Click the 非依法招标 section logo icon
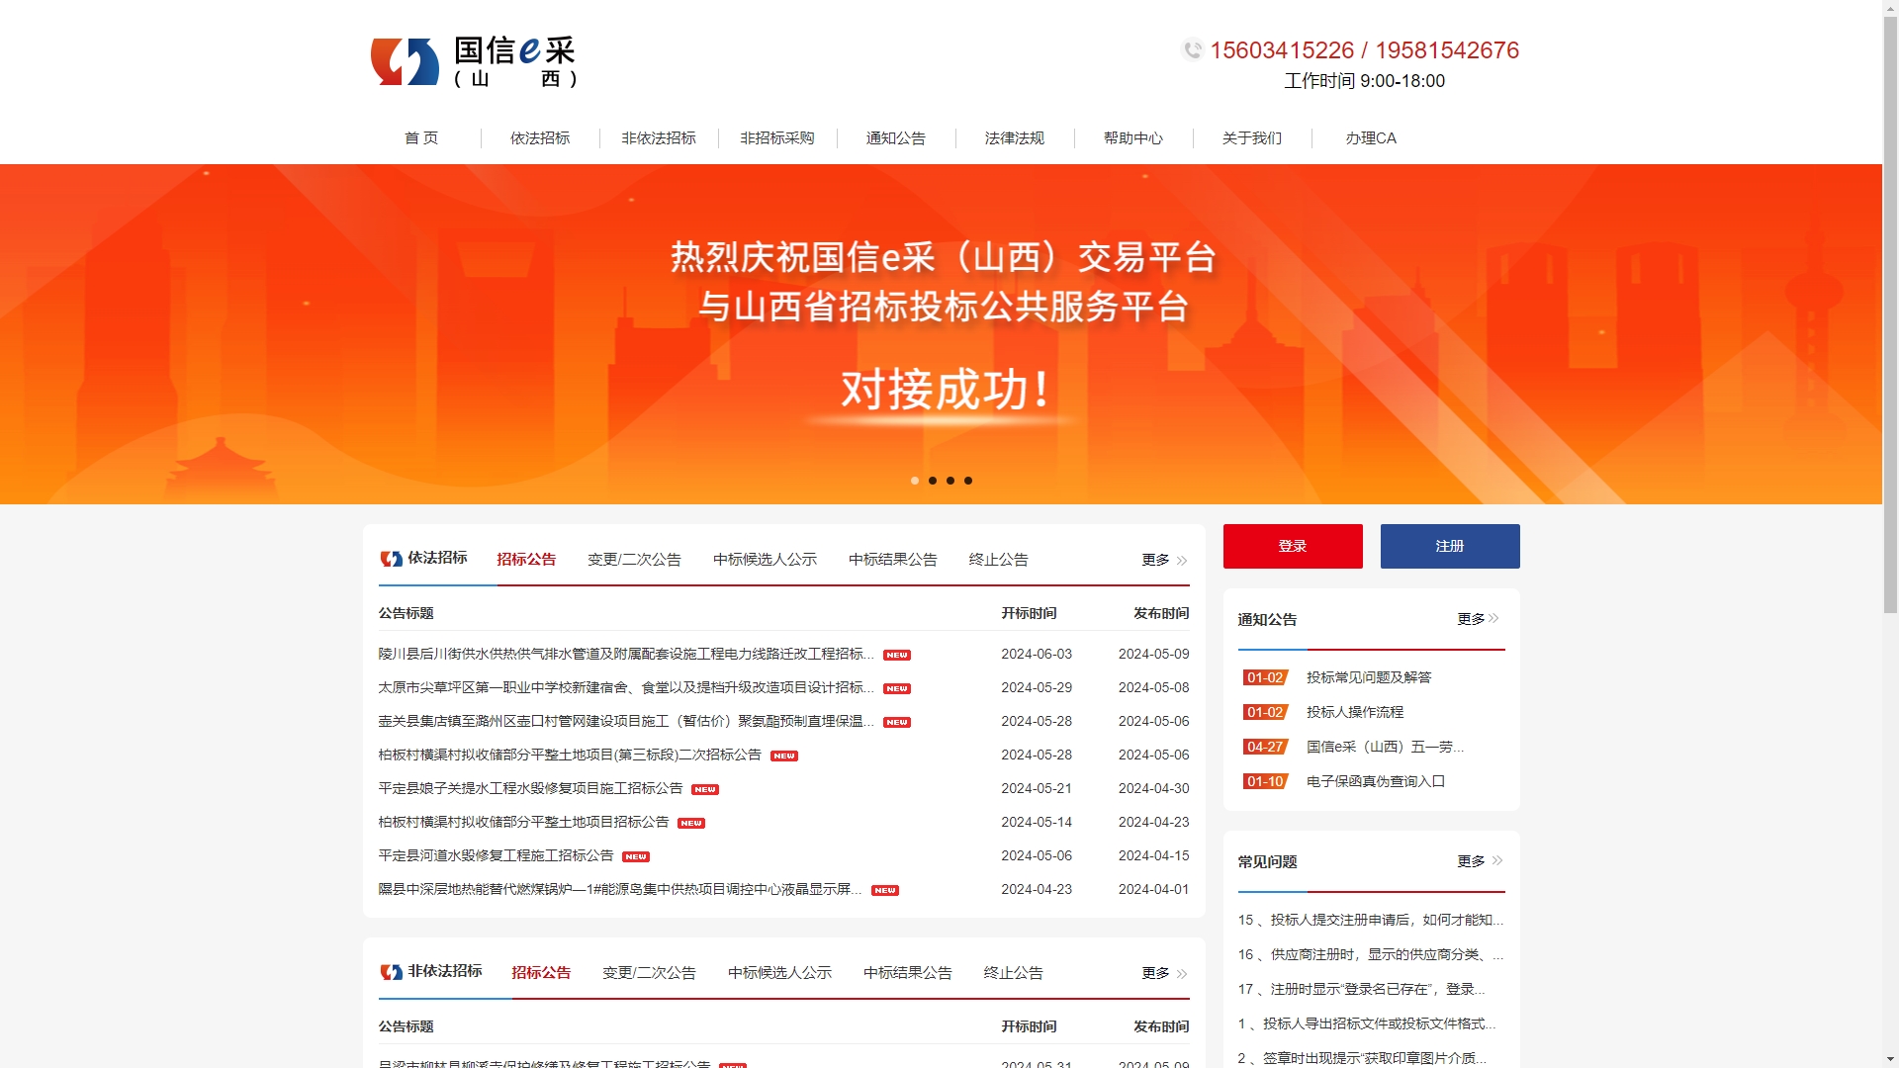The width and height of the screenshot is (1899, 1068). click(x=391, y=972)
